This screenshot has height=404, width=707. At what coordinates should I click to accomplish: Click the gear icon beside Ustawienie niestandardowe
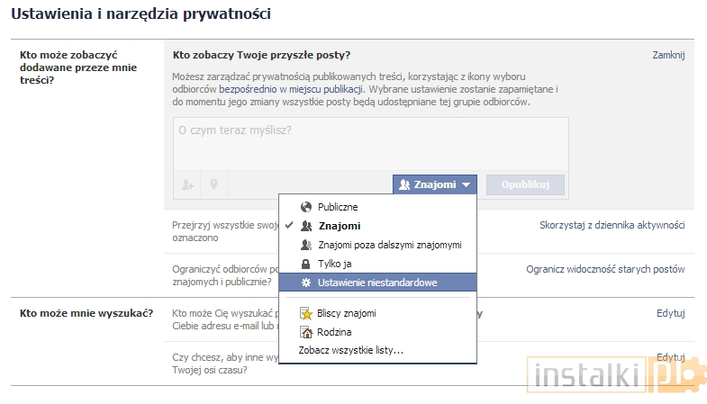point(306,283)
